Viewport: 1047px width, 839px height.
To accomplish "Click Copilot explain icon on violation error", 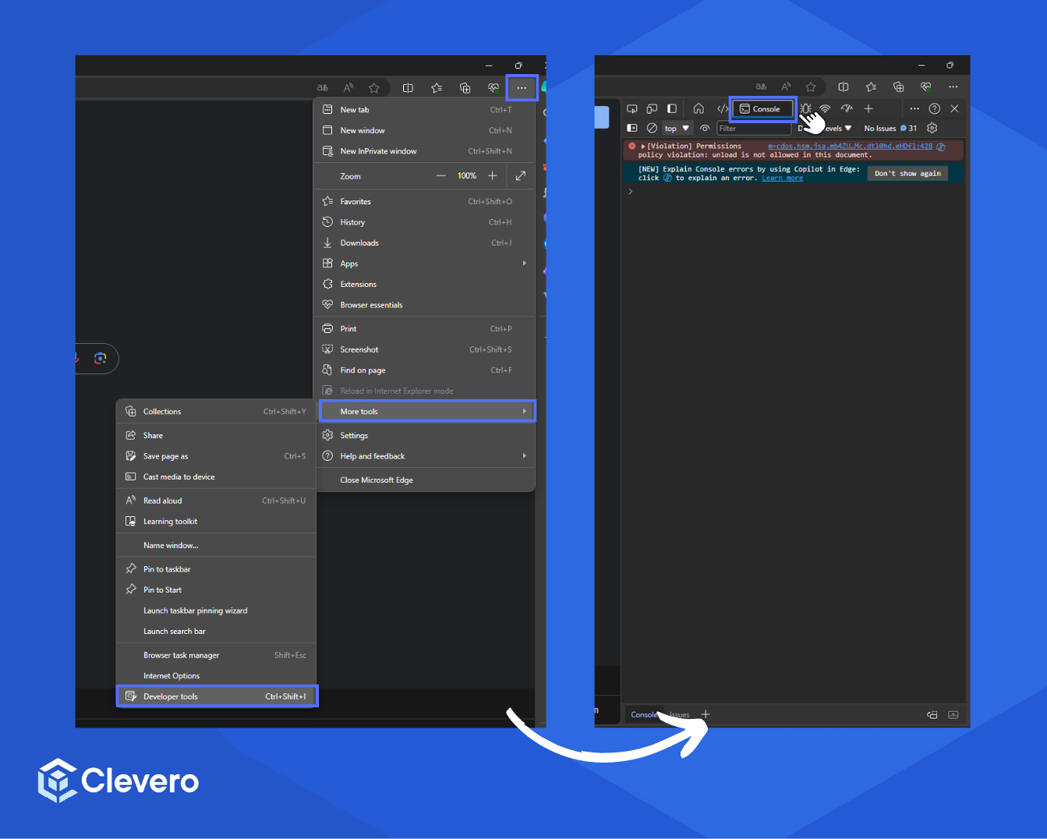I will point(941,147).
